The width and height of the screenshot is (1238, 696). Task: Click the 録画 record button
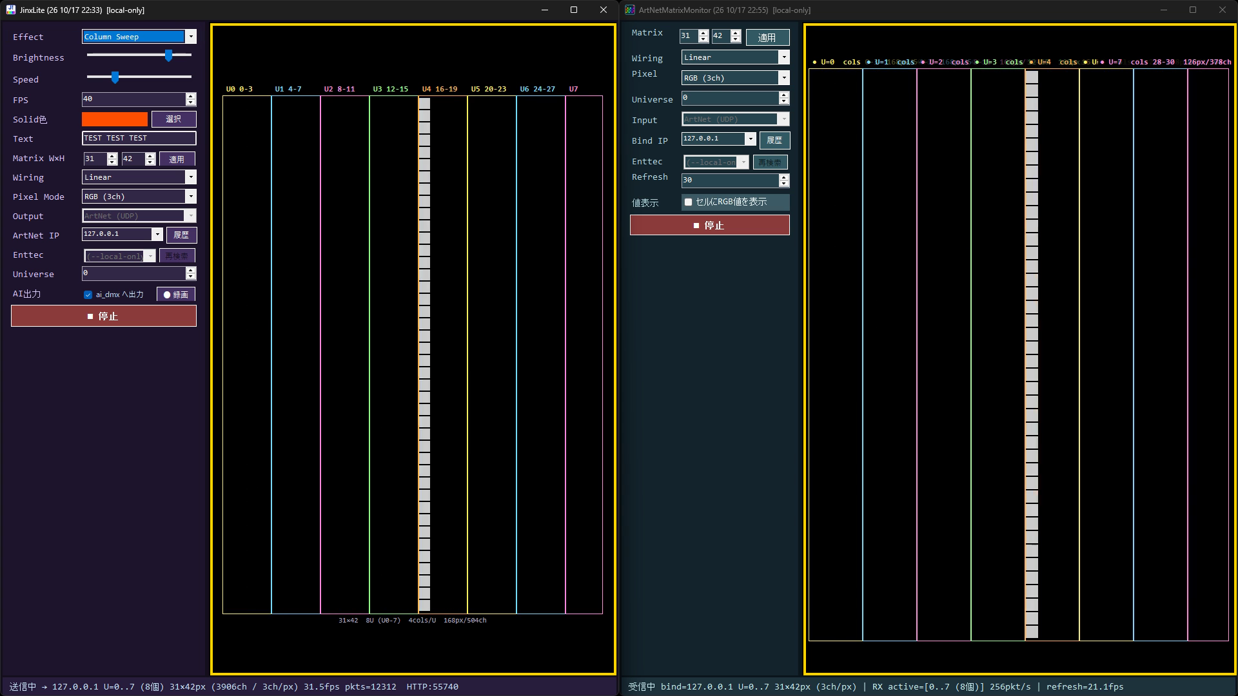(x=176, y=295)
